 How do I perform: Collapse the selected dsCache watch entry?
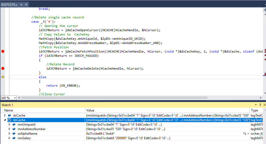coord(5,120)
